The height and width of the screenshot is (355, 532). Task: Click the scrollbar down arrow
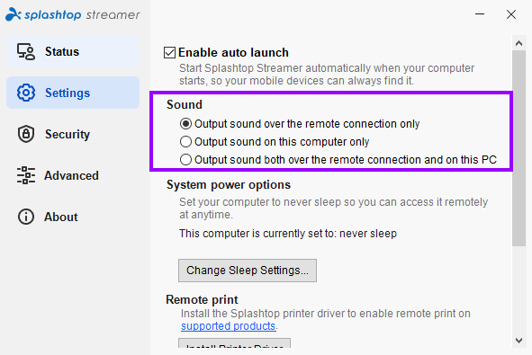(x=518, y=341)
